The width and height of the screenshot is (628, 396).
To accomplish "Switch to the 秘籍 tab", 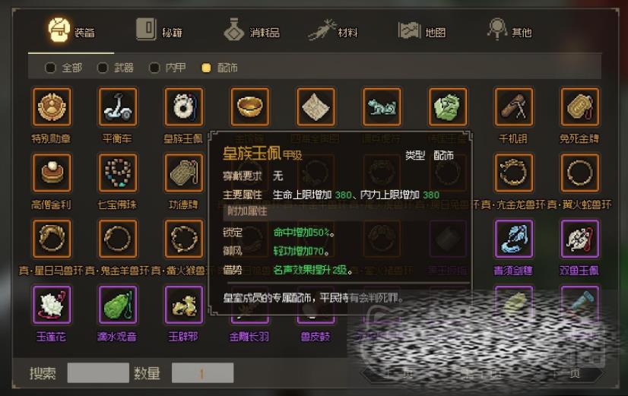I will click(x=159, y=30).
